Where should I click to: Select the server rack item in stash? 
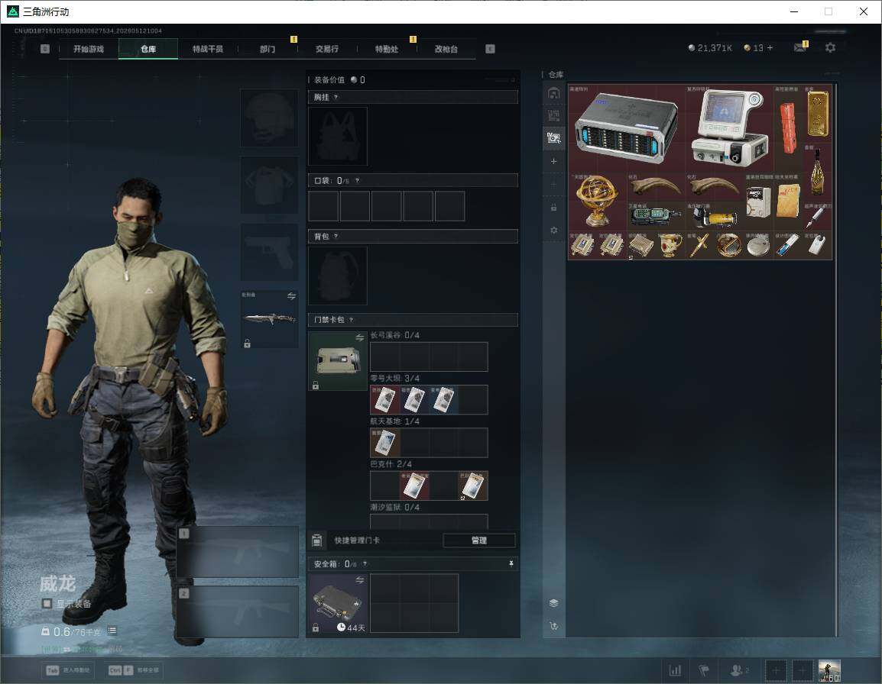point(627,127)
